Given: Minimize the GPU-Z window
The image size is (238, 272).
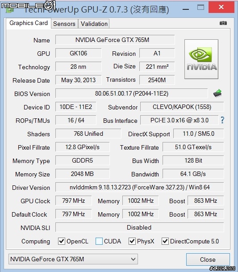Looking at the screenshot, I should [186, 8].
